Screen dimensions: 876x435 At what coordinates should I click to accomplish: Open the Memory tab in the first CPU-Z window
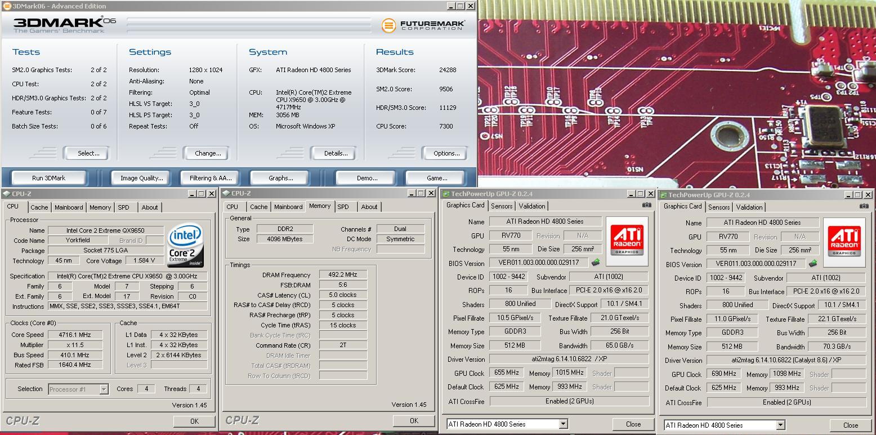pos(100,207)
